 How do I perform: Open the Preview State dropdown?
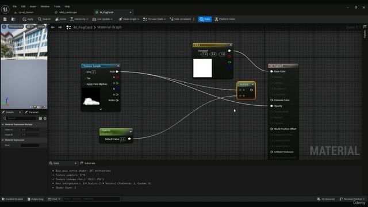[x=155, y=19]
